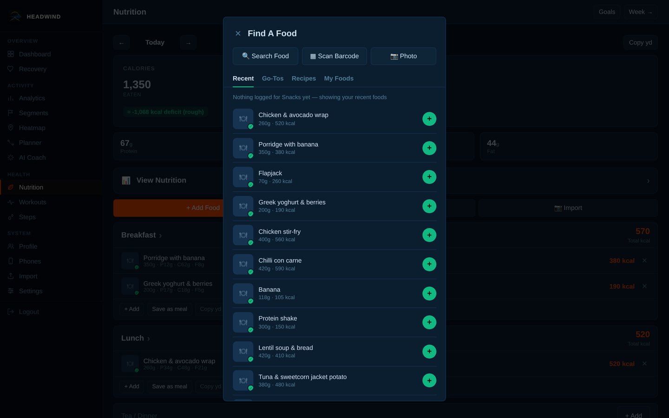Log out via Logout link
This screenshot has height=418, width=669.
coord(51,312)
